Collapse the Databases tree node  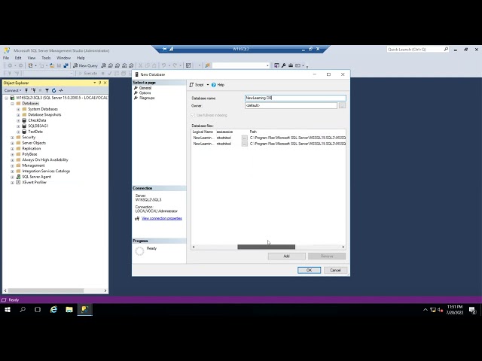click(x=12, y=104)
